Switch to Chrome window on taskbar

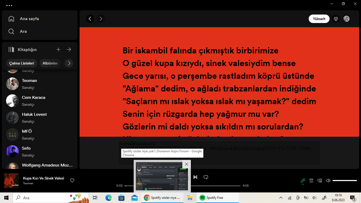pyautogui.click(x=162, y=198)
